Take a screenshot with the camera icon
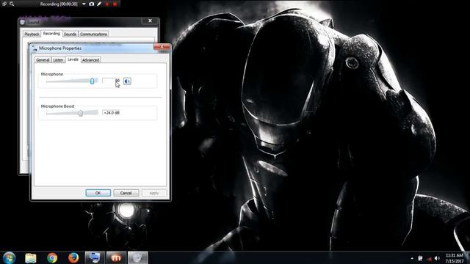 click(91, 4)
